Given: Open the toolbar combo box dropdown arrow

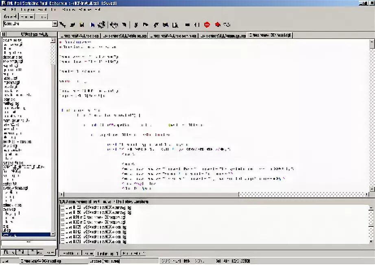Looking at the screenshot, I should tap(55, 24).
